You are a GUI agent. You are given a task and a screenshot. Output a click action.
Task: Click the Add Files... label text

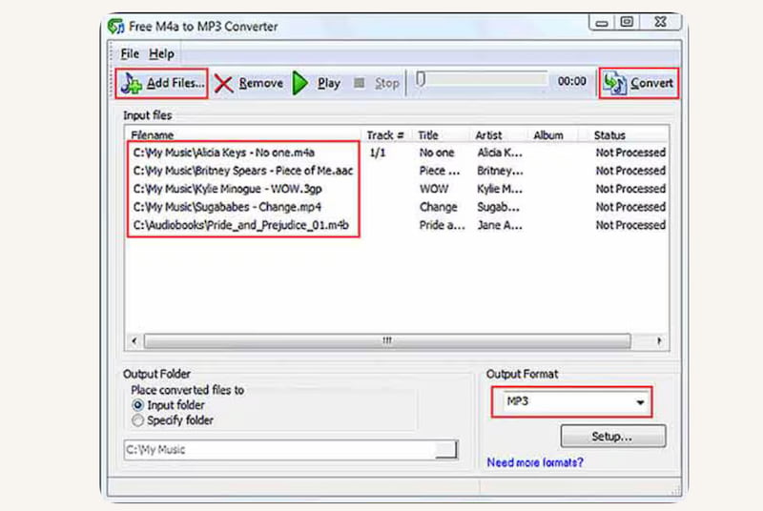tap(175, 83)
